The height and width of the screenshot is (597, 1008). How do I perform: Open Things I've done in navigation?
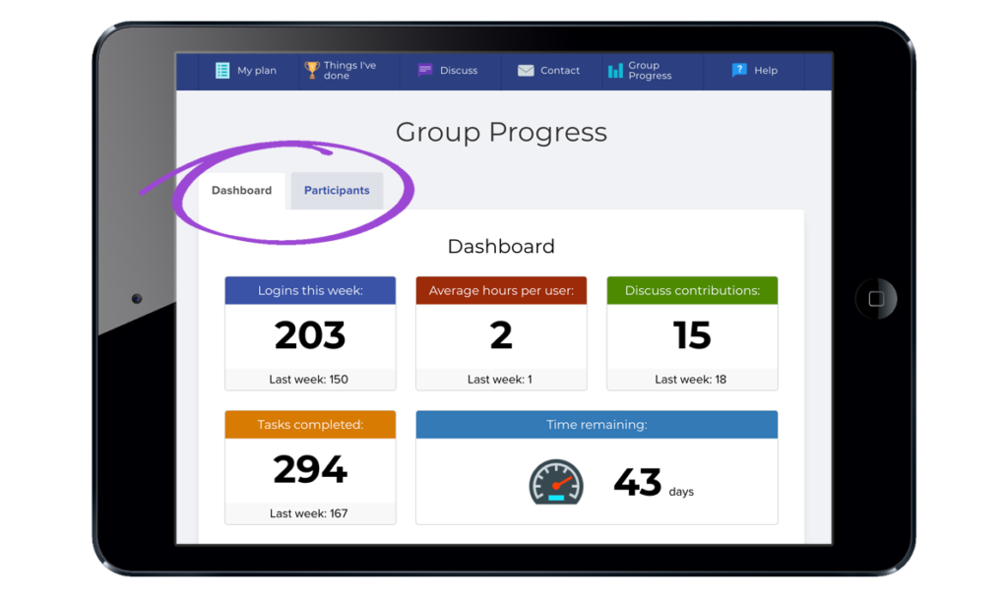pos(349,71)
